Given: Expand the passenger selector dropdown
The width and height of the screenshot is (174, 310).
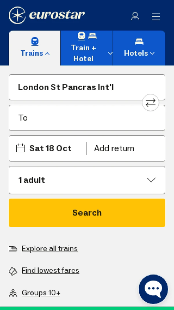Looking at the screenshot, I should click(151, 180).
